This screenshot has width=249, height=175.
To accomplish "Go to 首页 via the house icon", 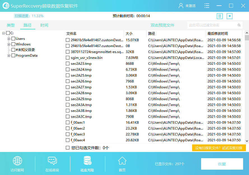I will point(122,161).
